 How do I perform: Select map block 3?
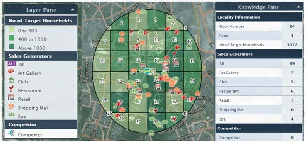pos(156,19)
